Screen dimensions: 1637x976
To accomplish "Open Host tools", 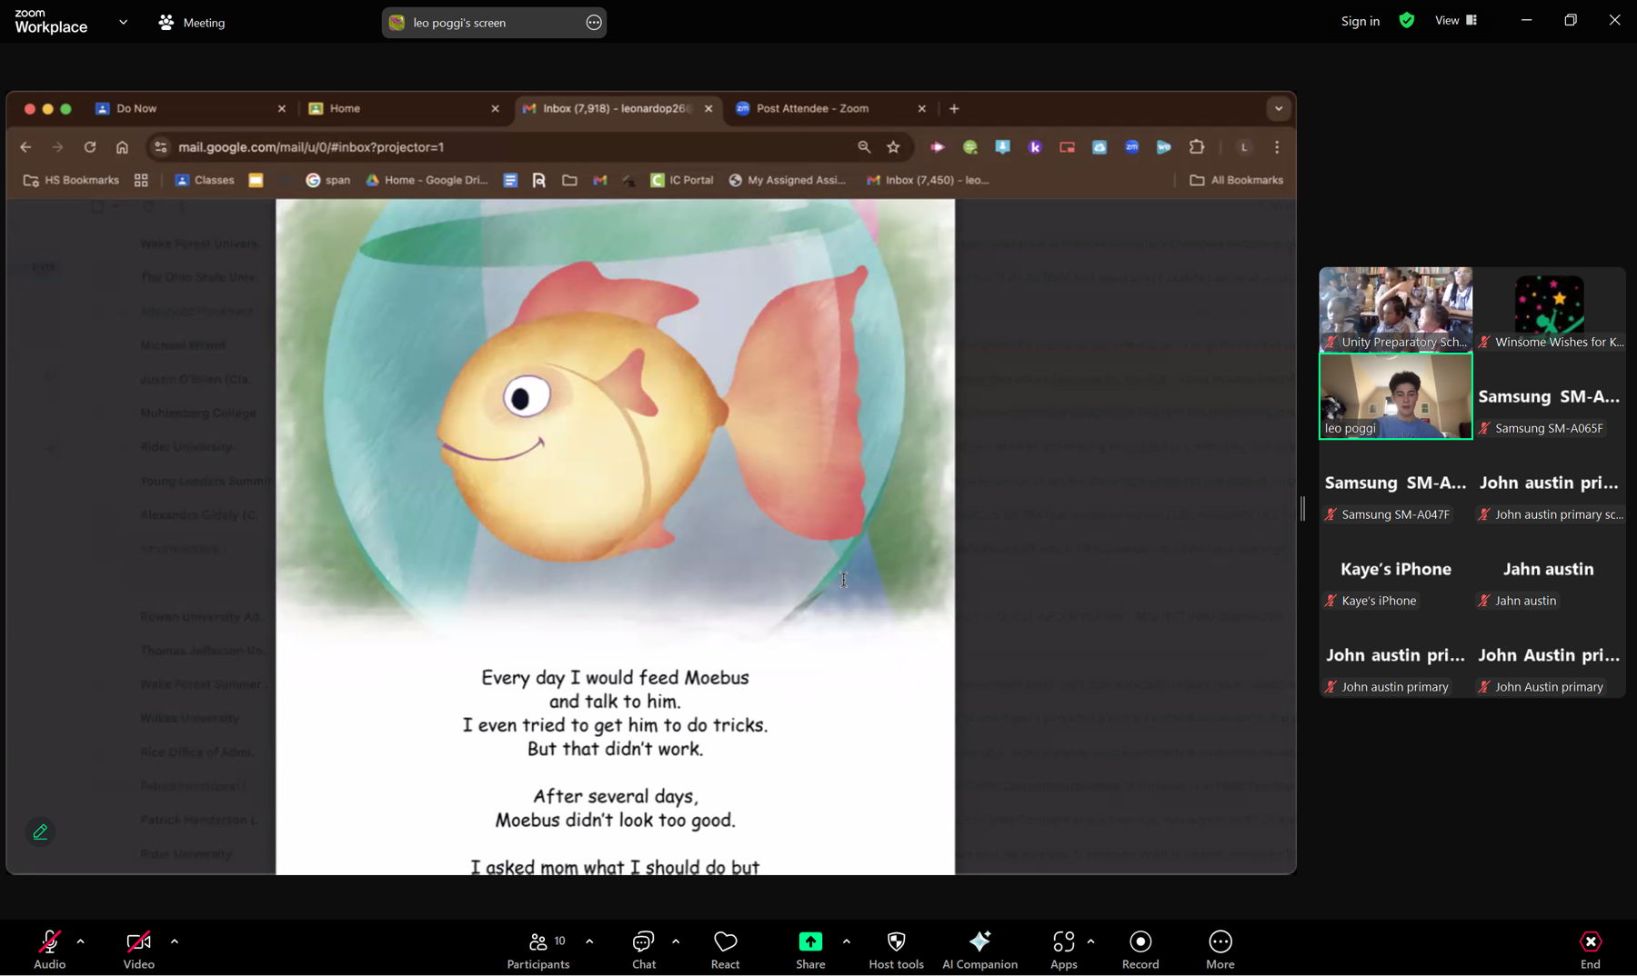I will point(895,949).
